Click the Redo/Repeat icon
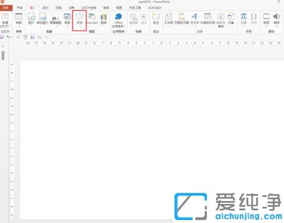 (x=18, y=37)
